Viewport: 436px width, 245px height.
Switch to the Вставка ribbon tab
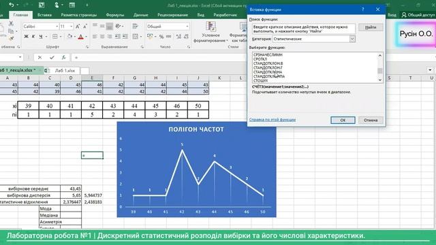(x=44, y=15)
